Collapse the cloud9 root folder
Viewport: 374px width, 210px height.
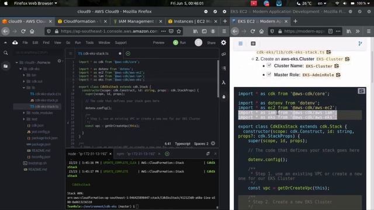[x=17, y=62]
